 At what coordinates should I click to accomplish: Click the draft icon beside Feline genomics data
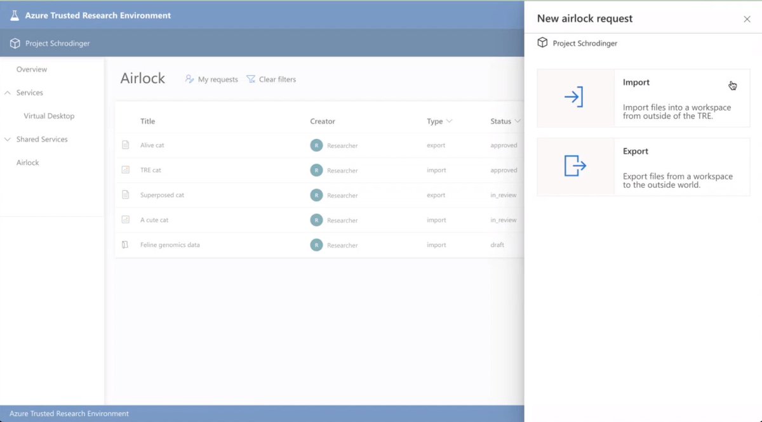click(x=126, y=244)
